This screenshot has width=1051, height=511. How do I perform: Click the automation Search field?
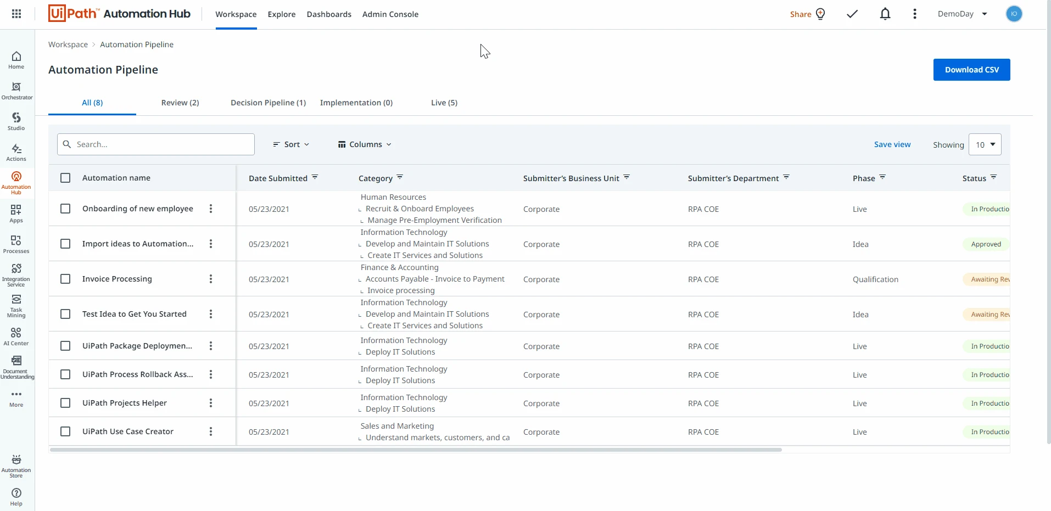(156, 144)
